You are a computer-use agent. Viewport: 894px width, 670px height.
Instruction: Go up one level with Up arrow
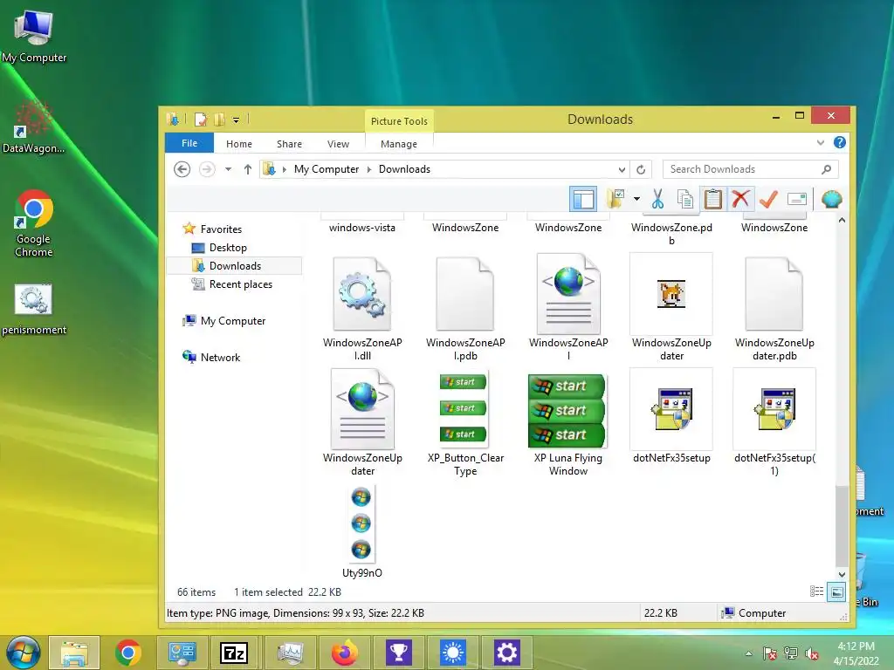pos(247,169)
